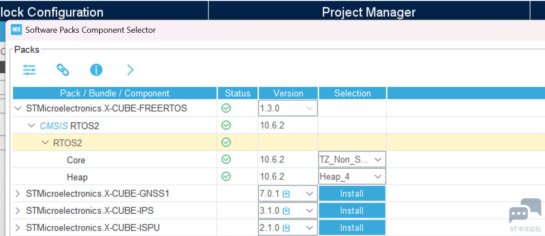Click the CMSIS link text
This screenshot has width=545, height=236.
54,126
